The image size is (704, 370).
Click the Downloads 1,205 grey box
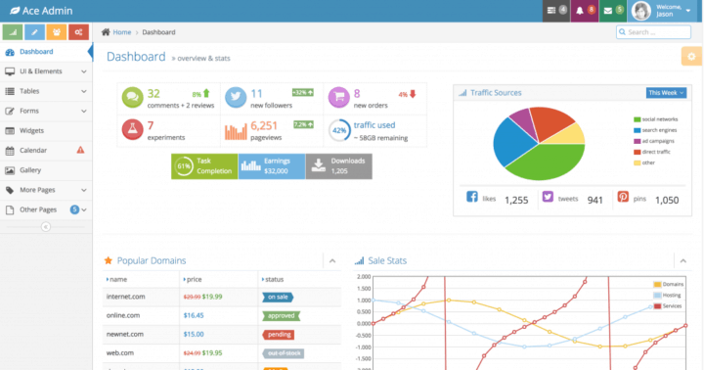(x=339, y=166)
